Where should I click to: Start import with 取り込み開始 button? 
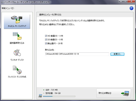114,93
